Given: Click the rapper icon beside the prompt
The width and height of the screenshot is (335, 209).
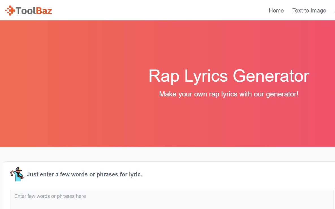Looking at the screenshot, I should coord(17,174).
